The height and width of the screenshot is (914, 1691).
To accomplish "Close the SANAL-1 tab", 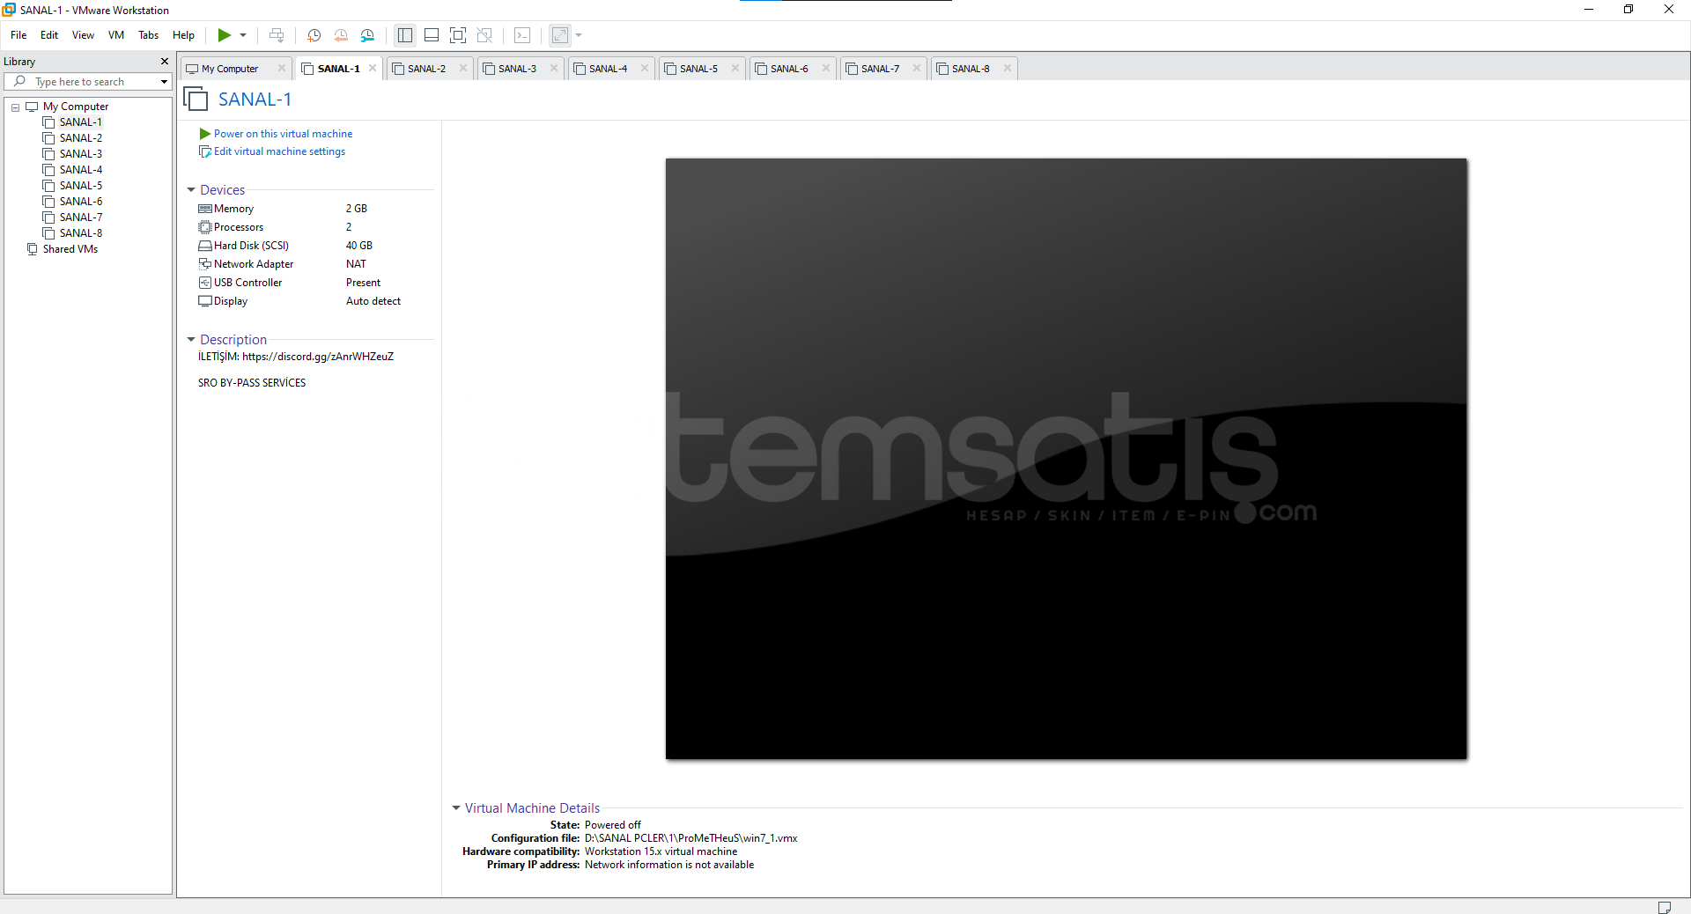I will point(373,68).
